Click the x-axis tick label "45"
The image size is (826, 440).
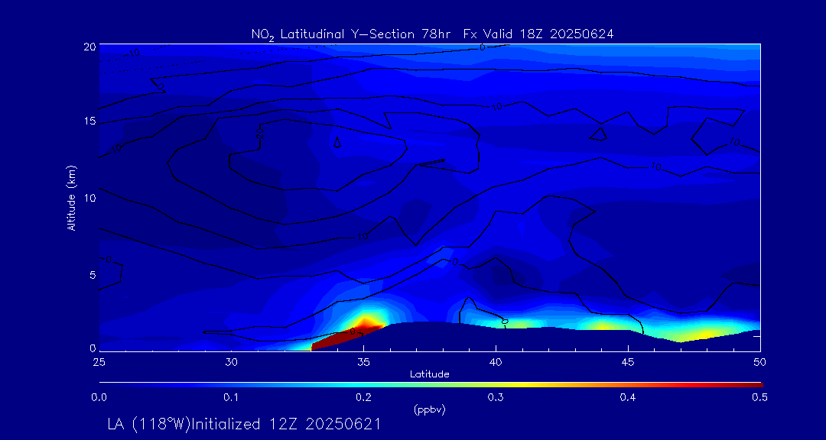tap(628, 363)
